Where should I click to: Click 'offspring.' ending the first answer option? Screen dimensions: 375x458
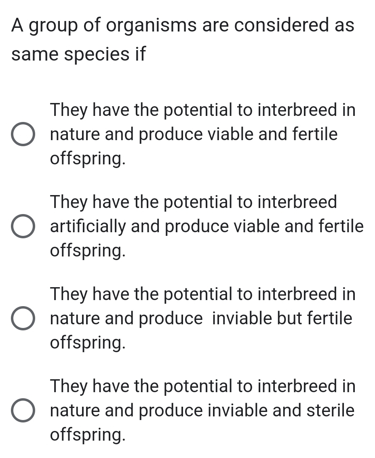(87, 159)
